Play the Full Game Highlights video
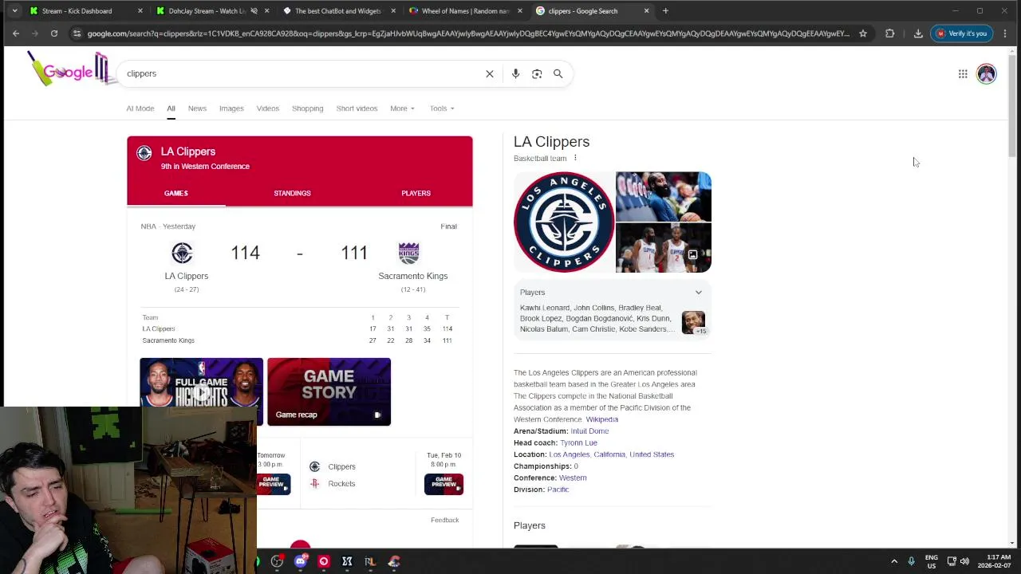This screenshot has width=1021, height=574. (x=201, y=391)
